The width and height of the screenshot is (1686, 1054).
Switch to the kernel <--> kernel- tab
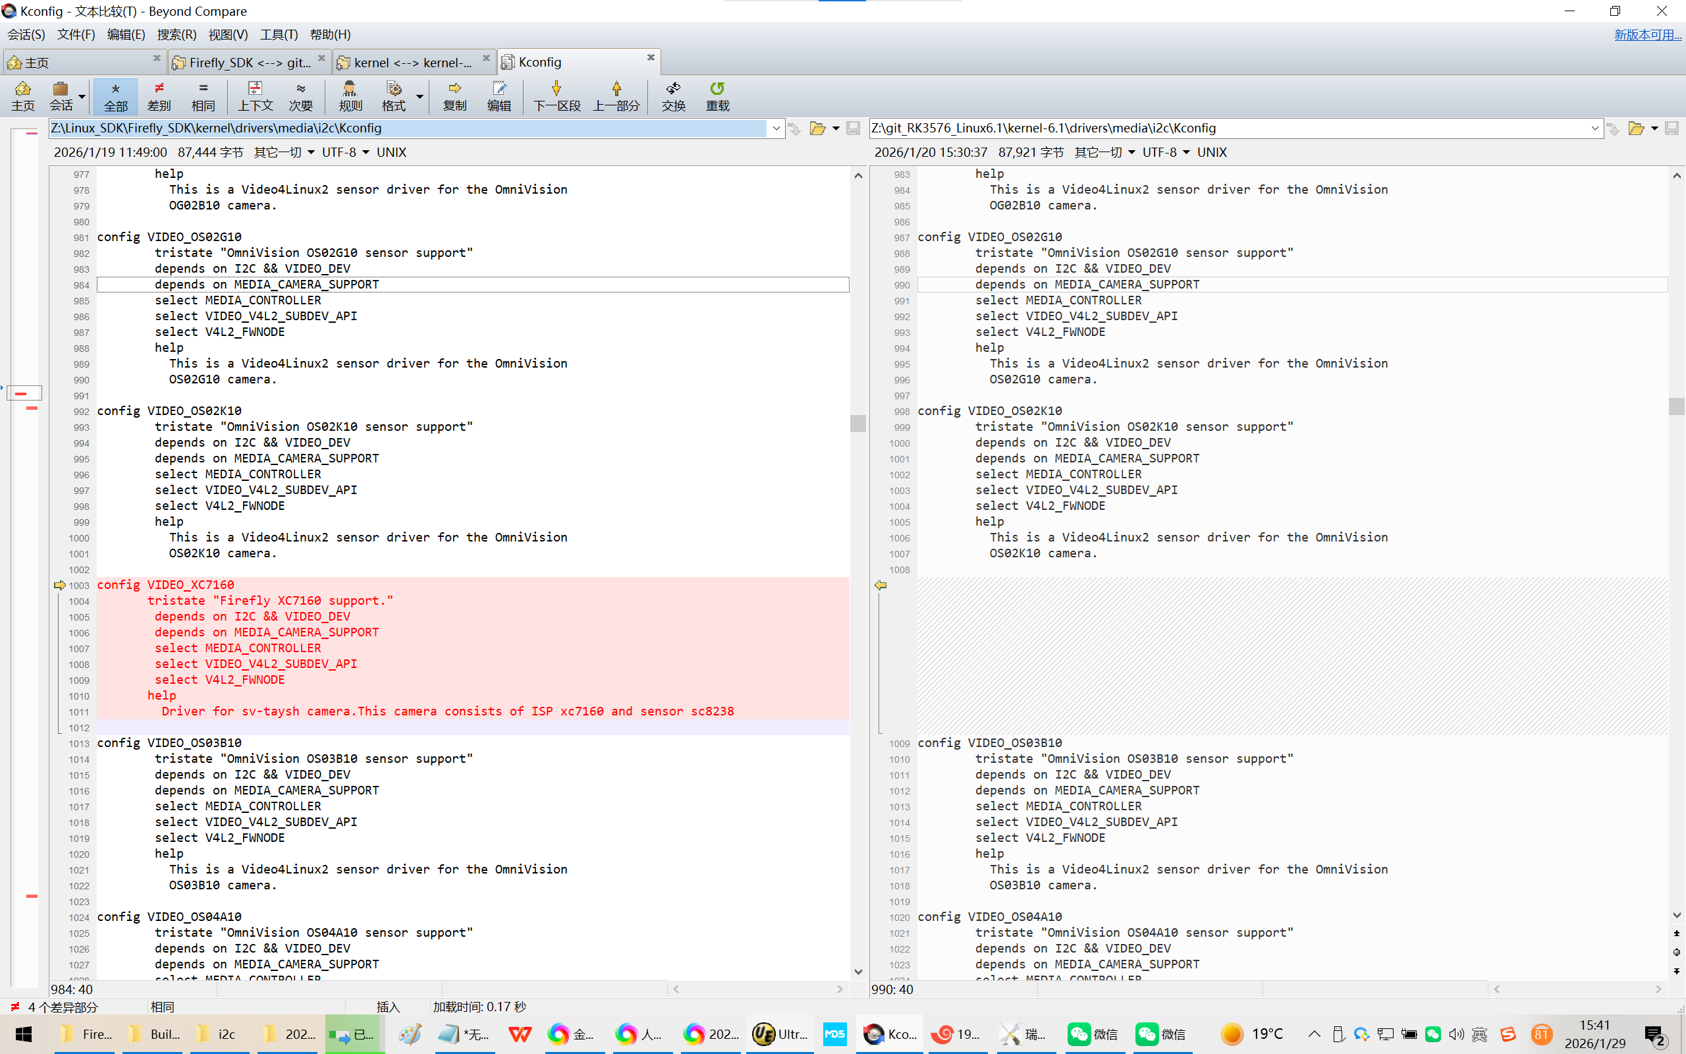point(412,63)
